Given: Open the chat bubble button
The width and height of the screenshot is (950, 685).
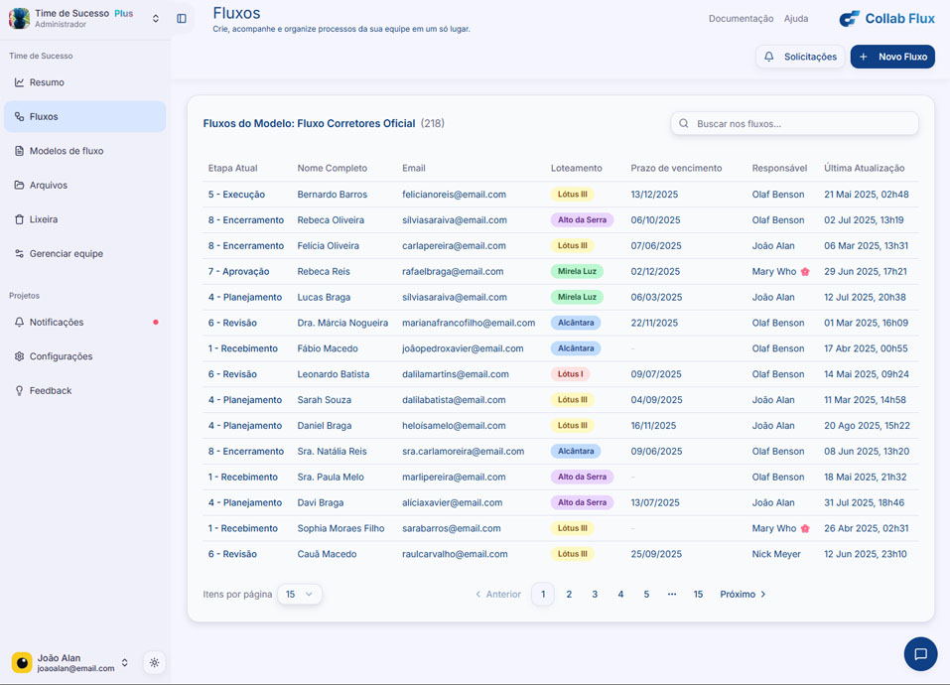Looking at the screenshot, I should pyautogui.click(x=920, y=654).
